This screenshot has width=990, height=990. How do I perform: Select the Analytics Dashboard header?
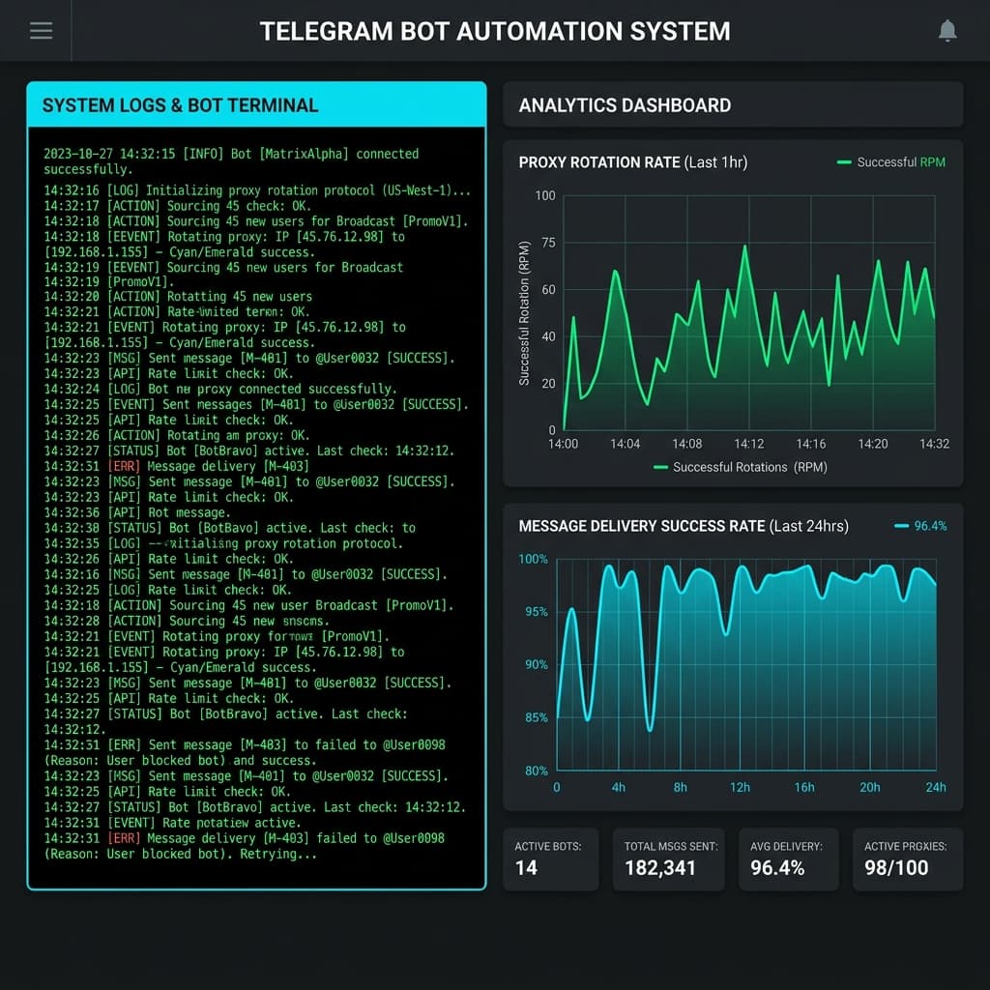(733, 104)
